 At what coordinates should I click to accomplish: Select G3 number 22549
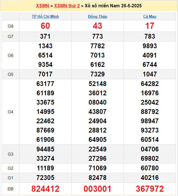pyautogui.click(x=98, y=149)
